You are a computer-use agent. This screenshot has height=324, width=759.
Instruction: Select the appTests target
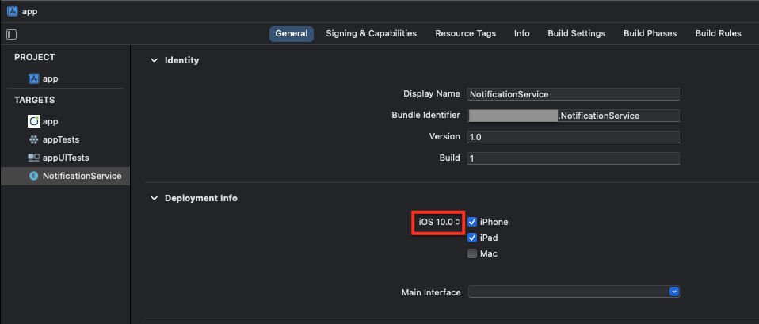tap(65, 140)
